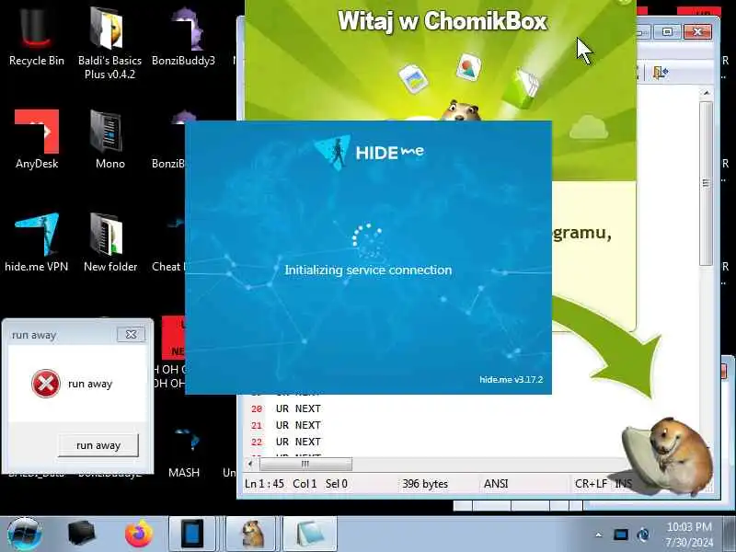Screen dimensions: 736x552
Task: Launch the AnyDesk desktop shortcut
Action: click(37, 139)
